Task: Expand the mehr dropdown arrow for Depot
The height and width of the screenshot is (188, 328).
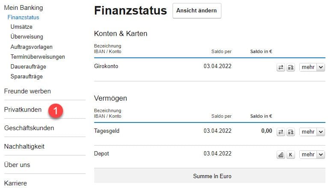Action: click(321, 155)
